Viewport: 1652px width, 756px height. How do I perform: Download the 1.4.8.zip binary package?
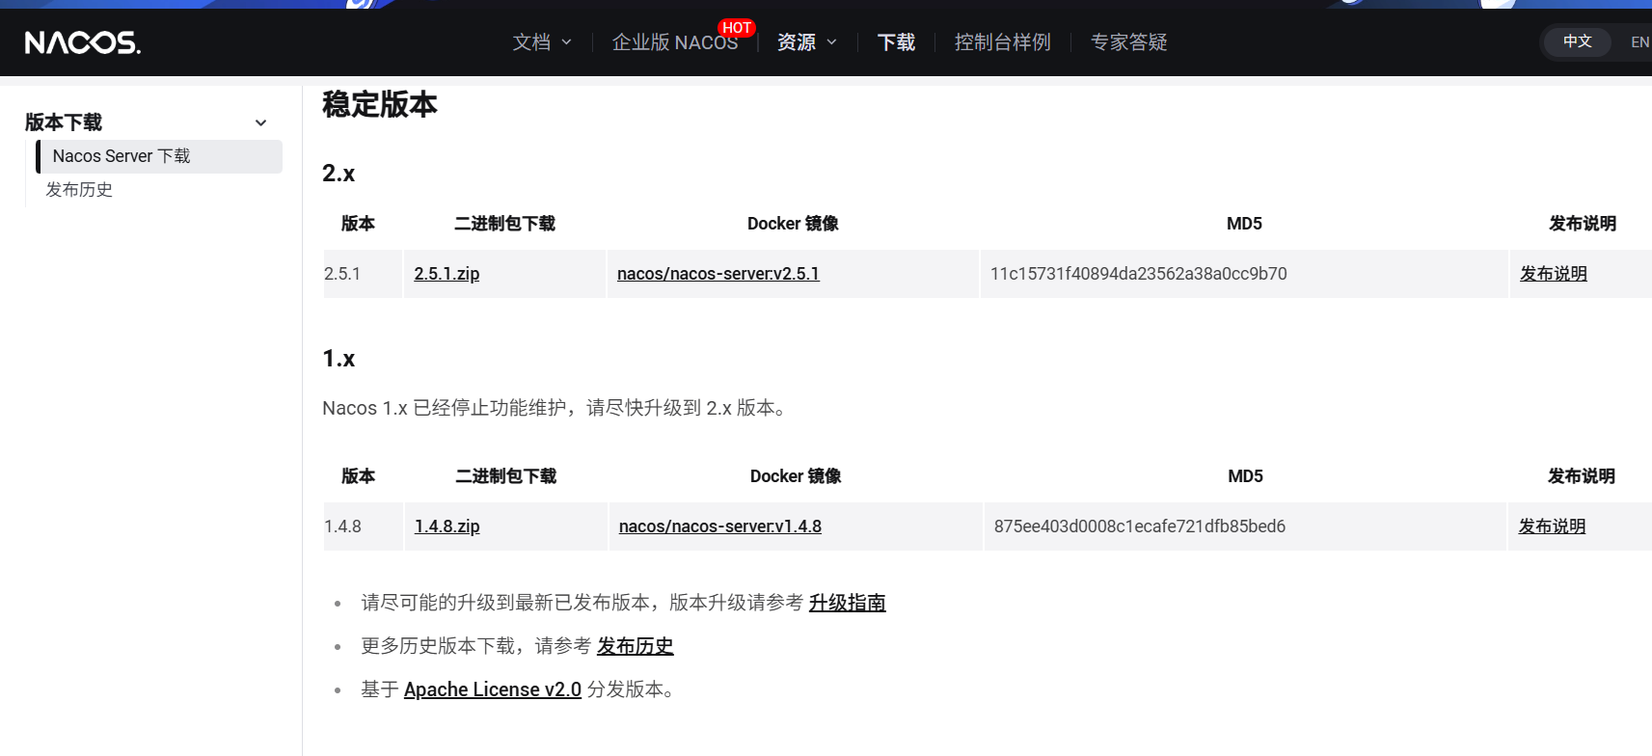tap(447, 526)
